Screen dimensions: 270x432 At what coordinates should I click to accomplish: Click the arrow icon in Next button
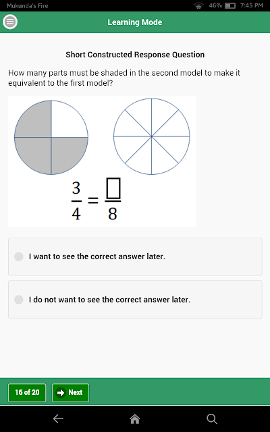(x=60, y=392)
